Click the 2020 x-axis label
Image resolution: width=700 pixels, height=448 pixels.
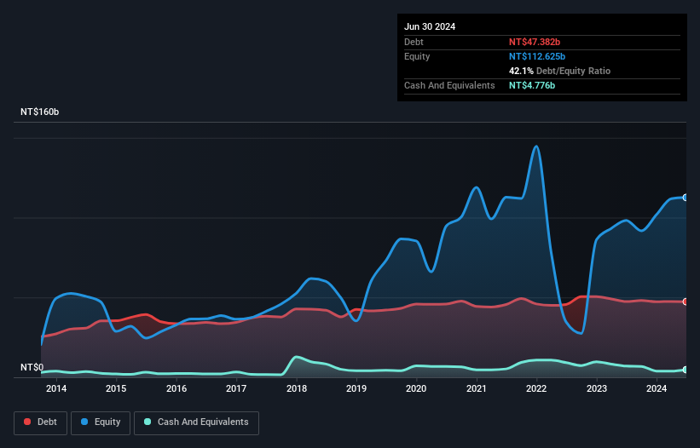tap(416, 388)
